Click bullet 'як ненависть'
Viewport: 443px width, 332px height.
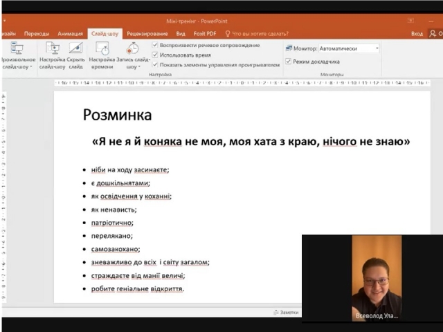point(114,210)
